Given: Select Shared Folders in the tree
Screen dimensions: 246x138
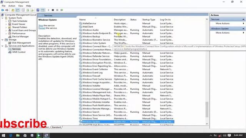Looking at the screenshot, I should click(20, 27).
